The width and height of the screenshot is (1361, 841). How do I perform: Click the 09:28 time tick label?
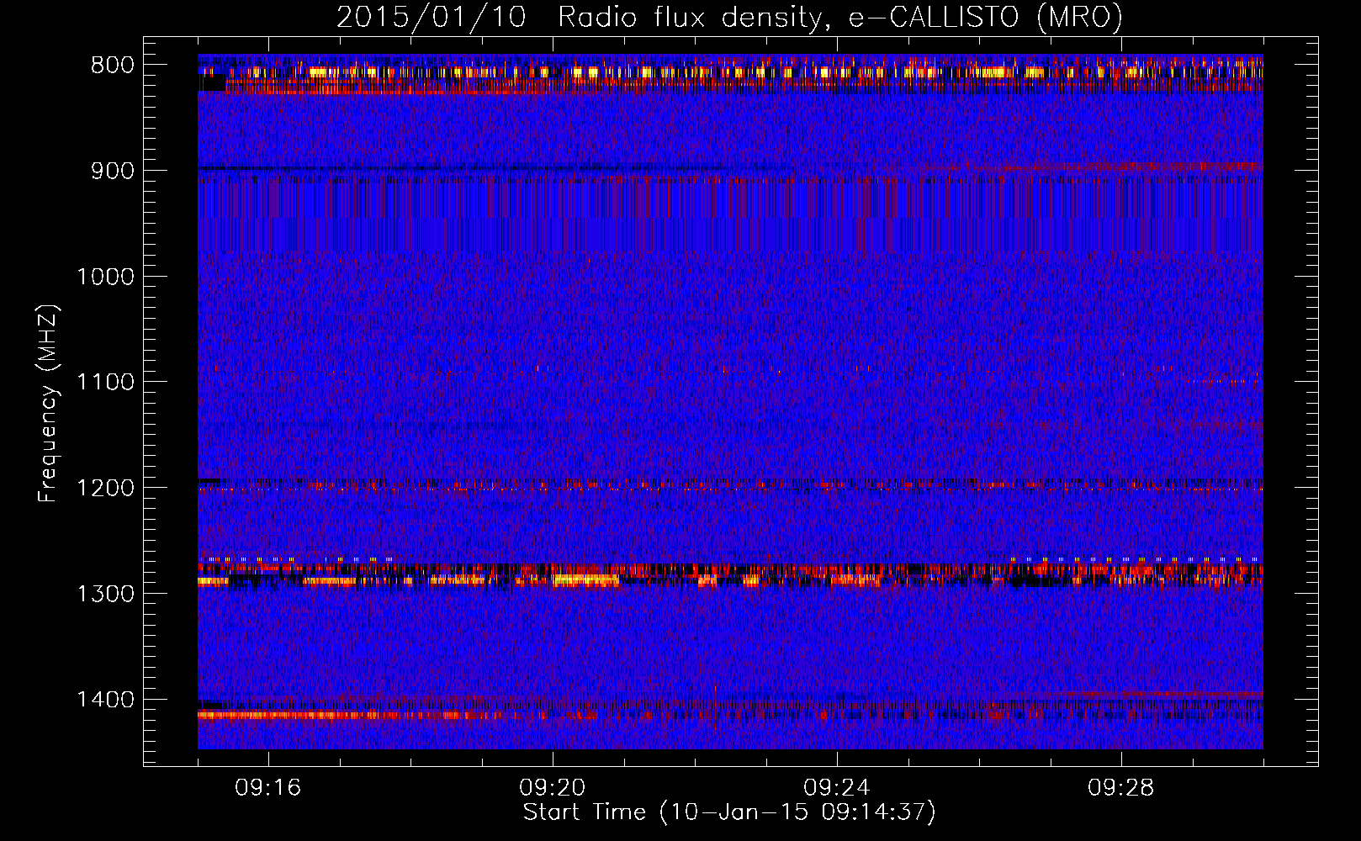[x=1121, y=788]
